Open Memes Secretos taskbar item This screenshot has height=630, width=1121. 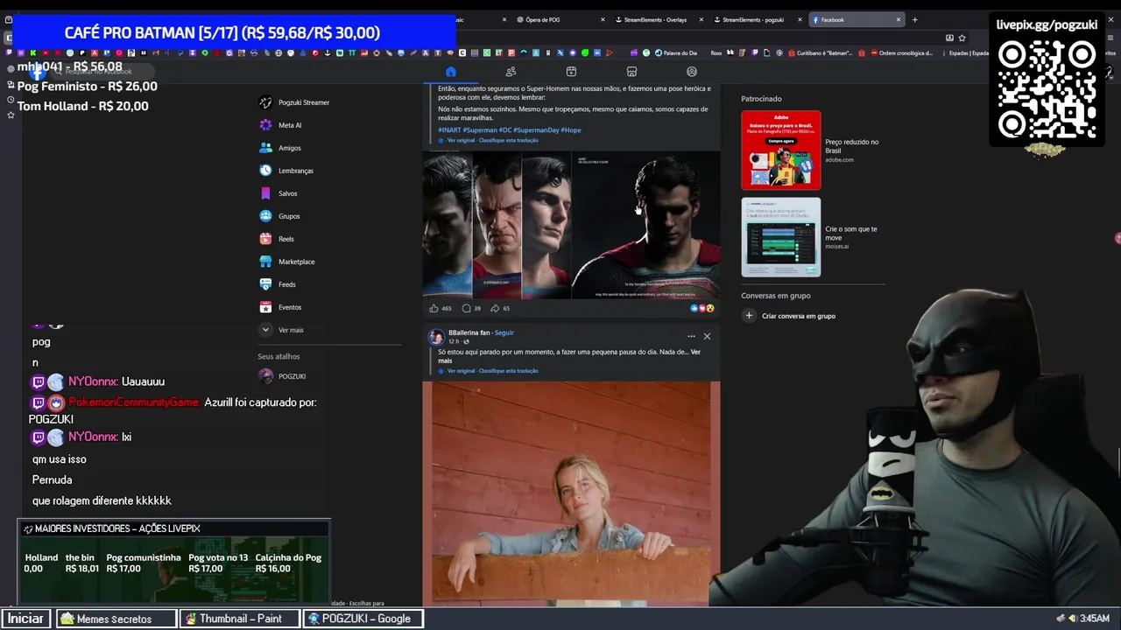116,619
